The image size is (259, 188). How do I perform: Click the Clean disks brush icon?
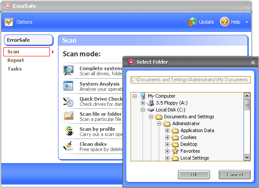tap(68, 146)
